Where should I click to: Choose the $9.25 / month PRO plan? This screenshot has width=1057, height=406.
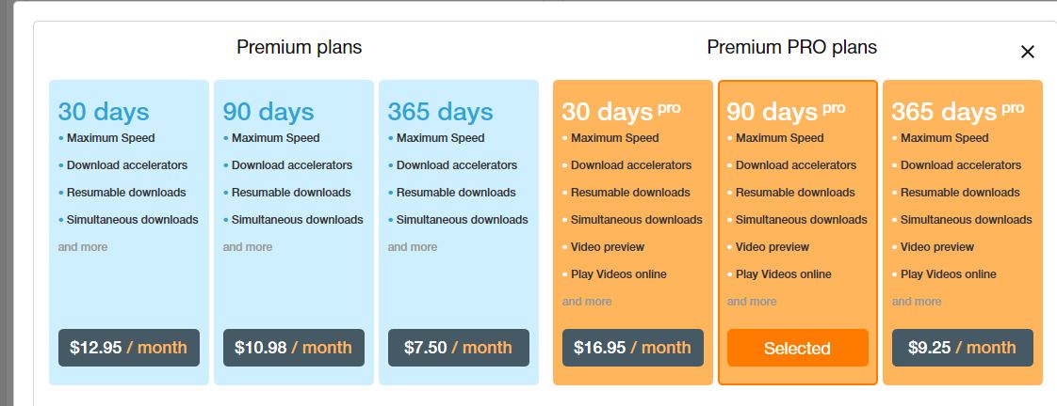(963, 348)
